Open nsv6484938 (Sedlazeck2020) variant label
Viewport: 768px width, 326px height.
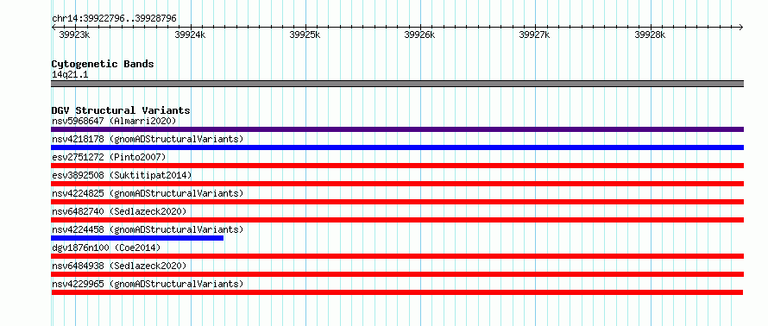[119, 266]
